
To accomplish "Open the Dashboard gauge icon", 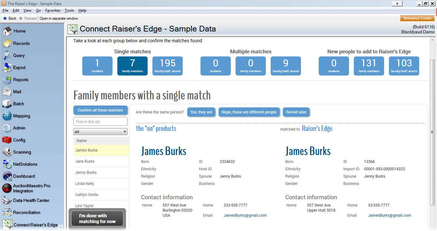I will click(x=7, y=176).
